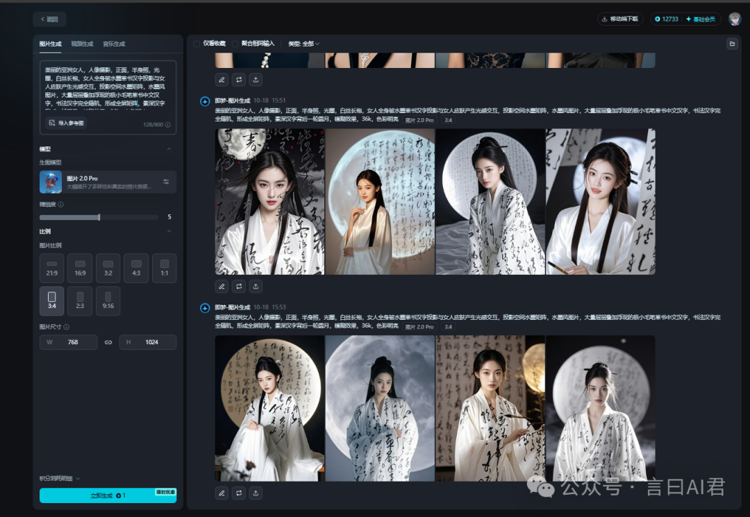This screenshot has height=517, width=750.
Task: Select the 21:9 aspect ratio
Action: coord(51,268)
